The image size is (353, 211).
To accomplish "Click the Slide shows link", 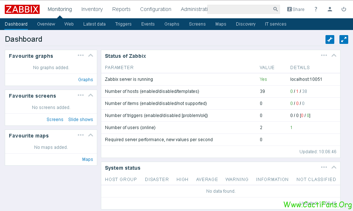I will (81, 120).
